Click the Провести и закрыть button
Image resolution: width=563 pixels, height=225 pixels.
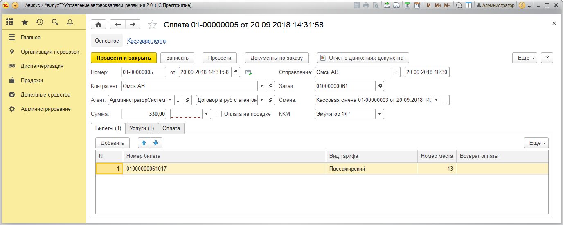(124, 58)
